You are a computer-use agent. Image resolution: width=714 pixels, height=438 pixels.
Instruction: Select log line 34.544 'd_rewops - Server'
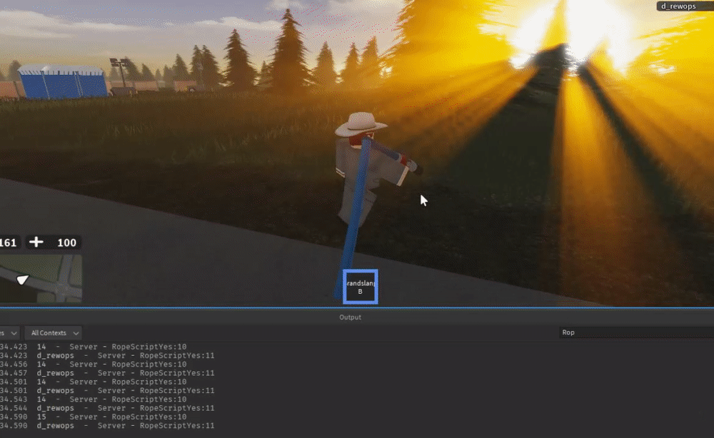pos(107,408)
